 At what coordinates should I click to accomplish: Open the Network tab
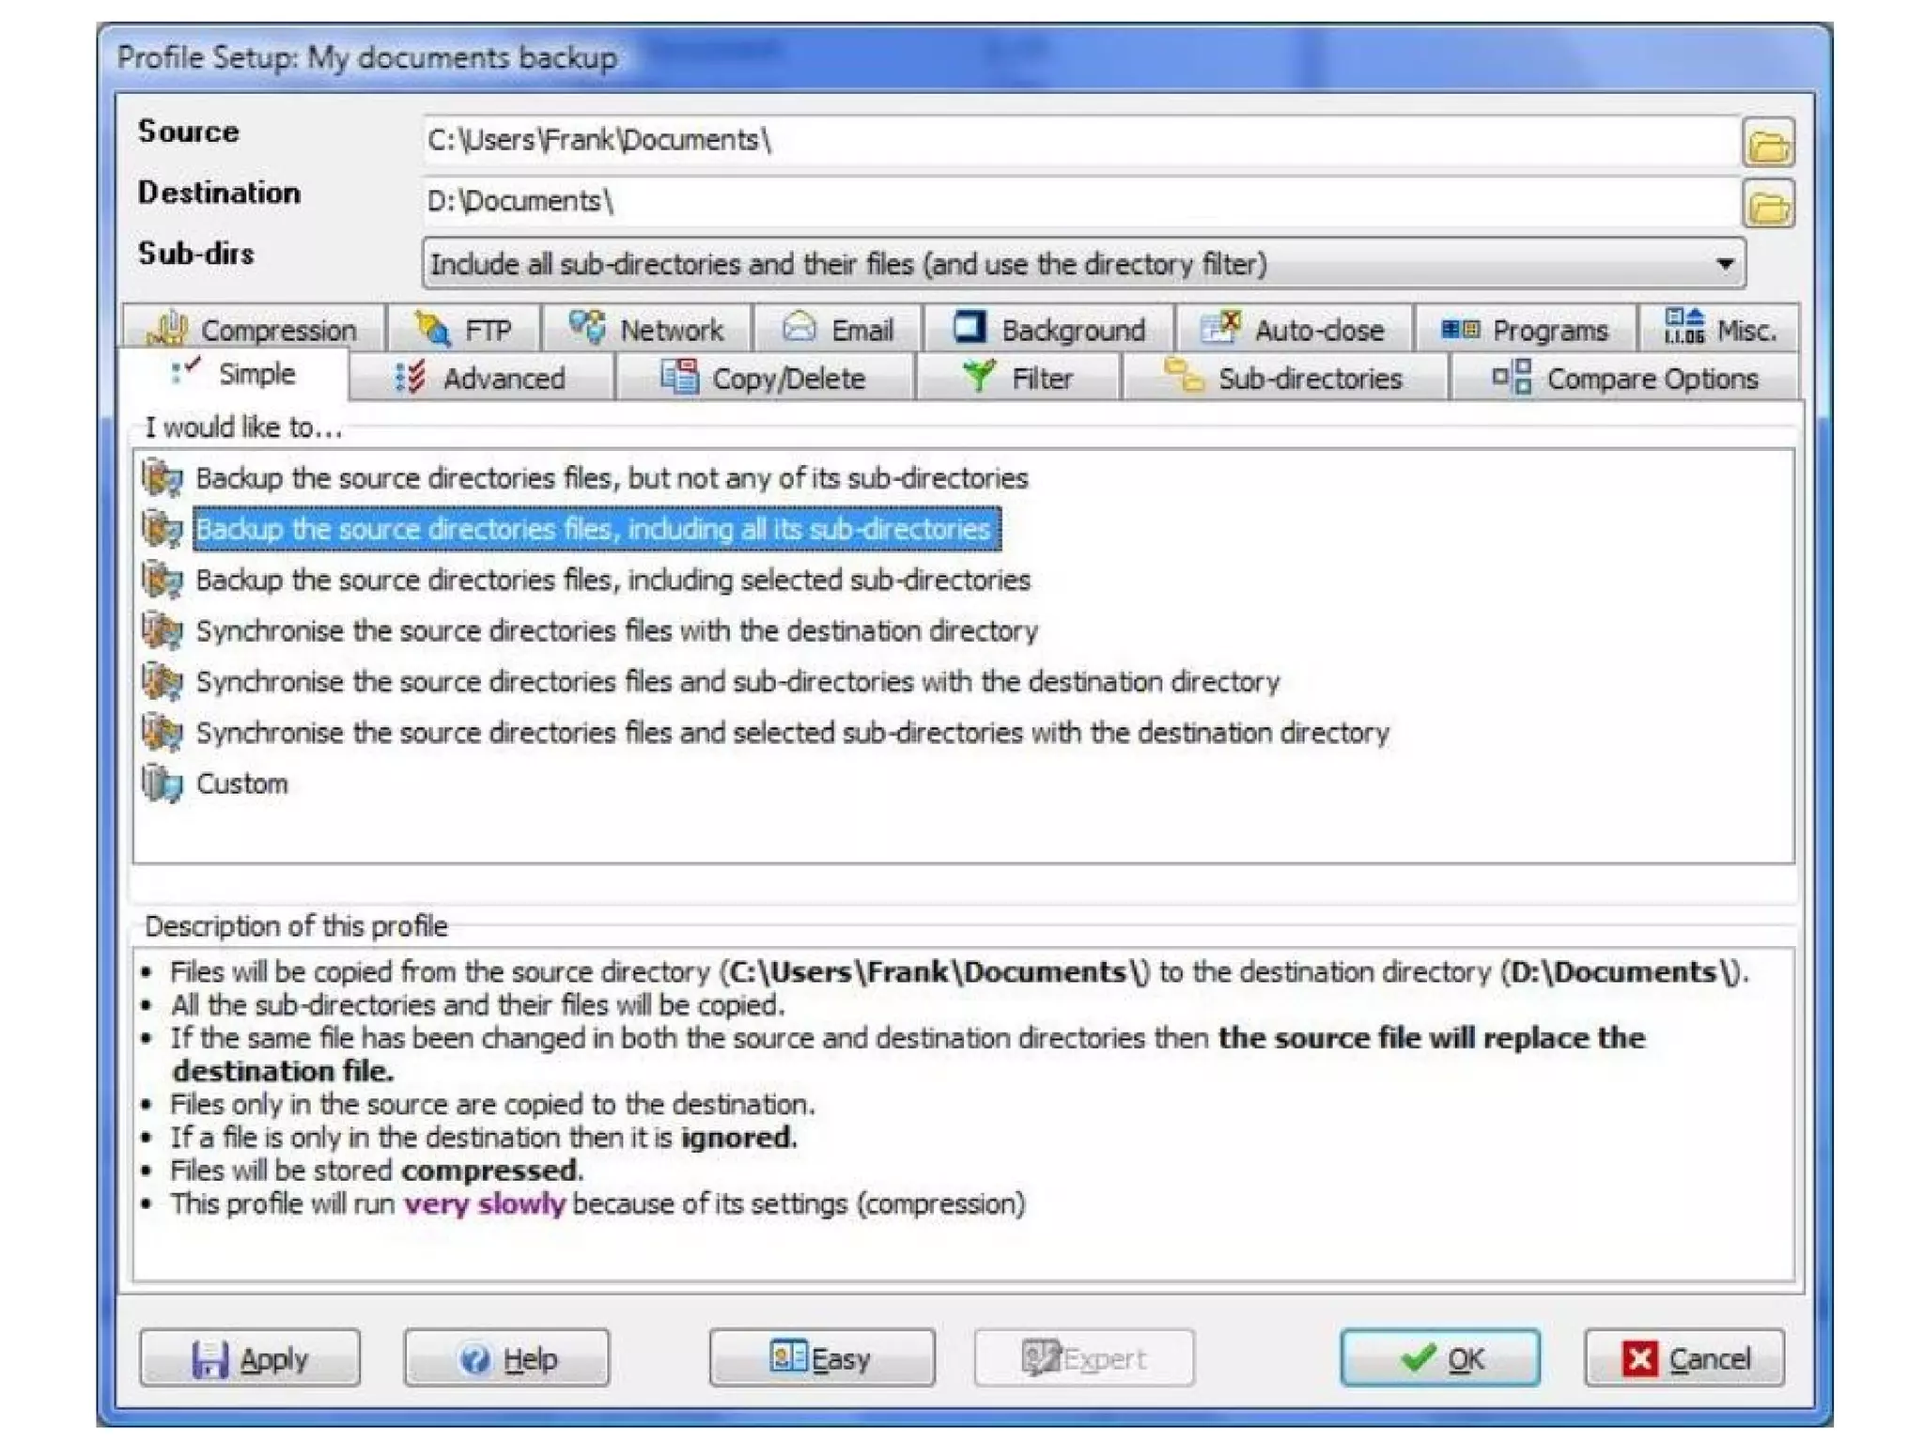click(646, 329)
